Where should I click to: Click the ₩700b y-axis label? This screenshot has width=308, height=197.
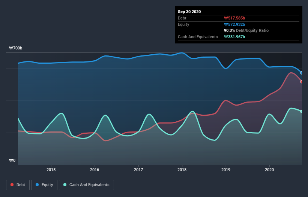point(16,48)
